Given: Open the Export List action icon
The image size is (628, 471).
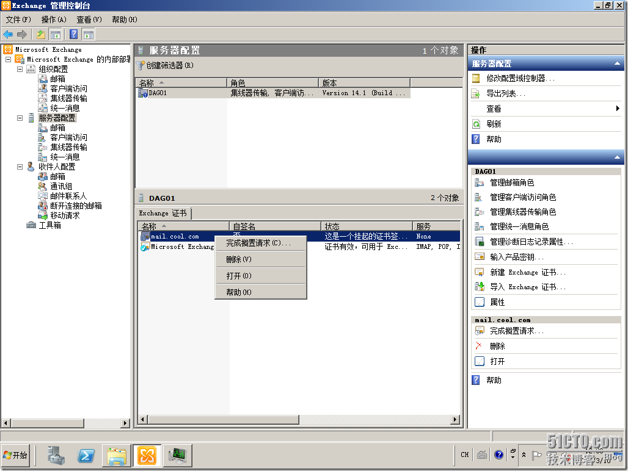Looking at the screenshot, I should 476,94.
